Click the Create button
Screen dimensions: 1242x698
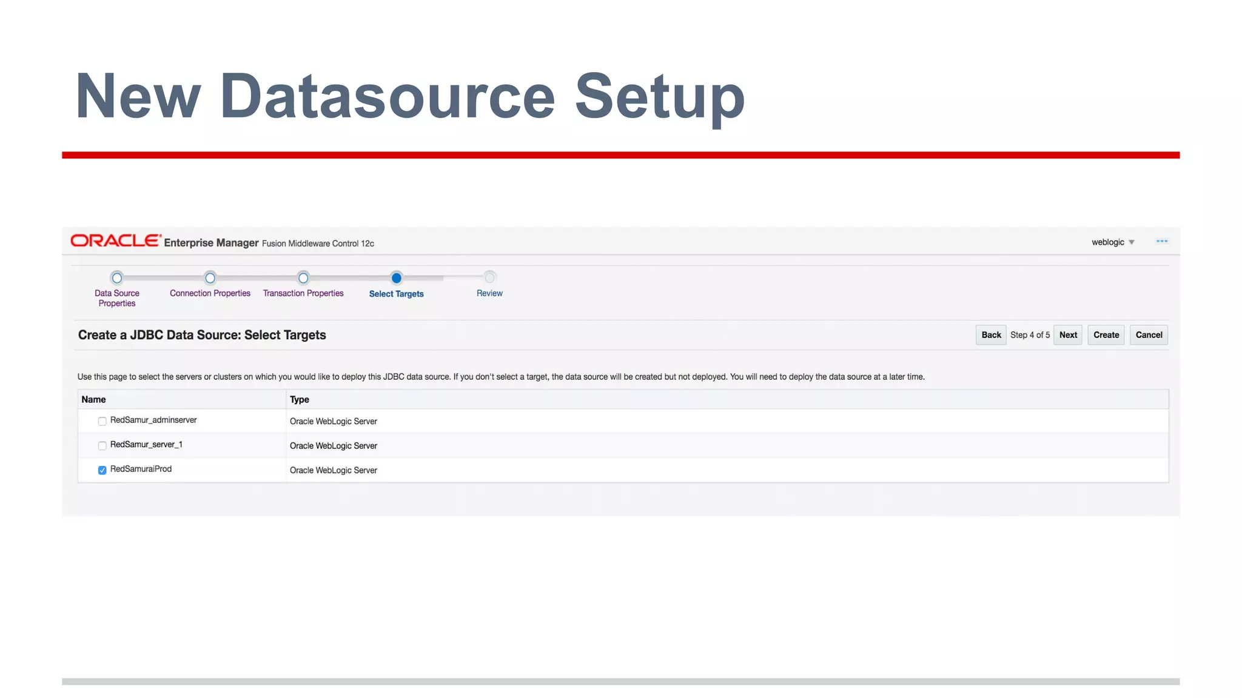(1106, 335)
